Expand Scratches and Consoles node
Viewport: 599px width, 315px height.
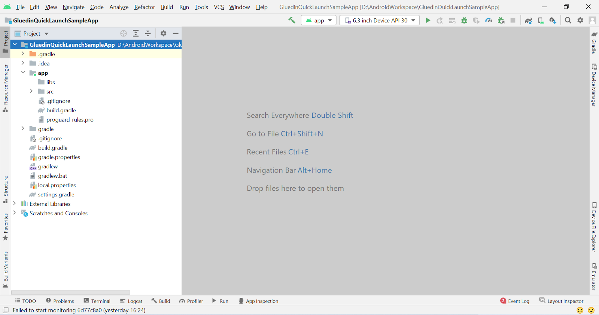pos(15,213)
